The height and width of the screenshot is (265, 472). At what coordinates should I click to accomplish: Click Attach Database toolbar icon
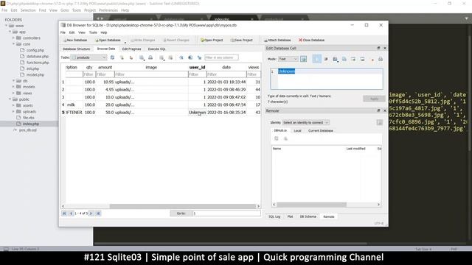click(x=265, y=40)
